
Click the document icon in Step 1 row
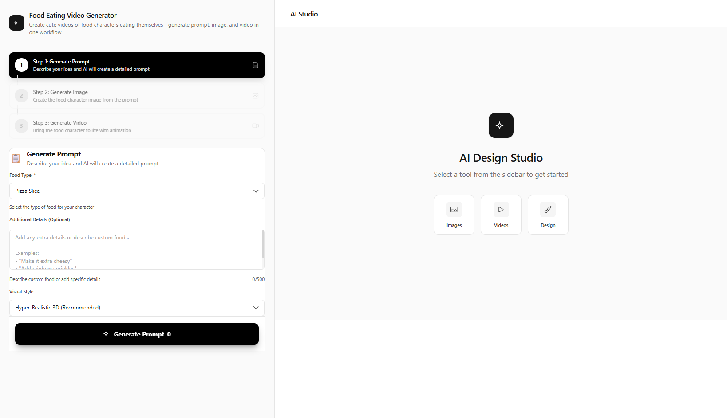[x=255, y=65]
